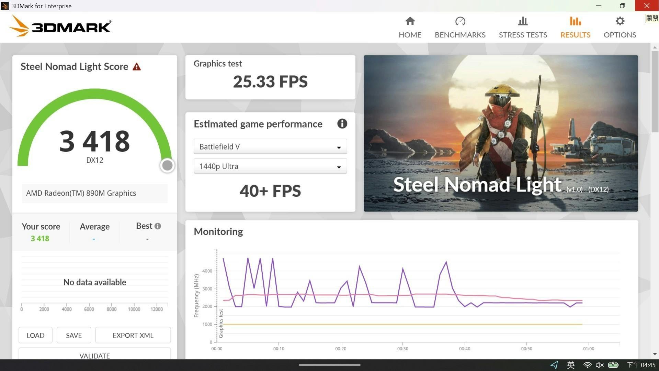Open the 1440p Ultra resolution dropdown

coord(270,166)
